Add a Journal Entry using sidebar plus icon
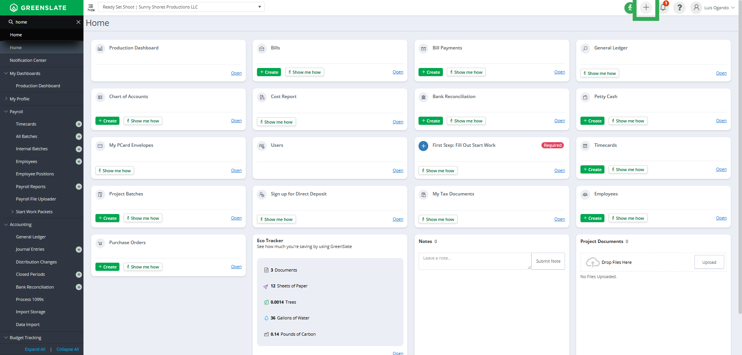The width and height of the screenshot is (742, 355). coord(79,250)
